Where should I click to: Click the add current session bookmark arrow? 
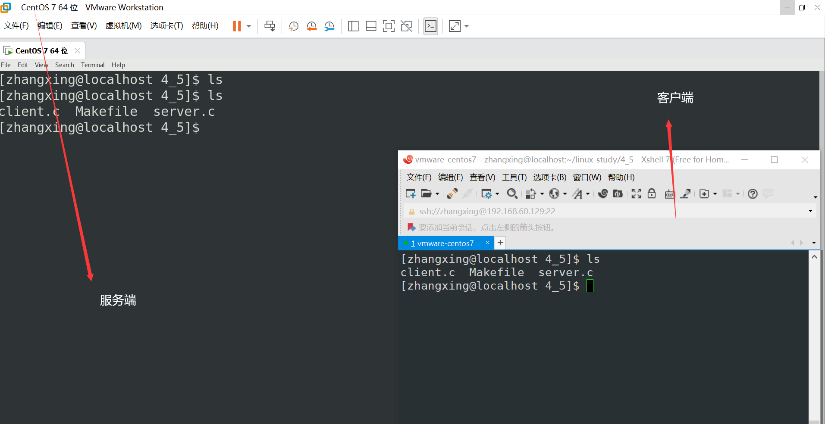pos(411,227)
